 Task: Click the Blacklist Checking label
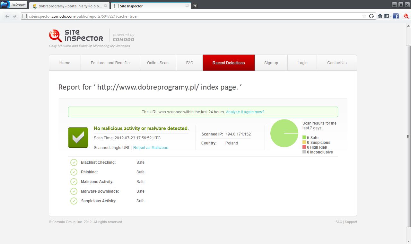(x=98, y=162)
